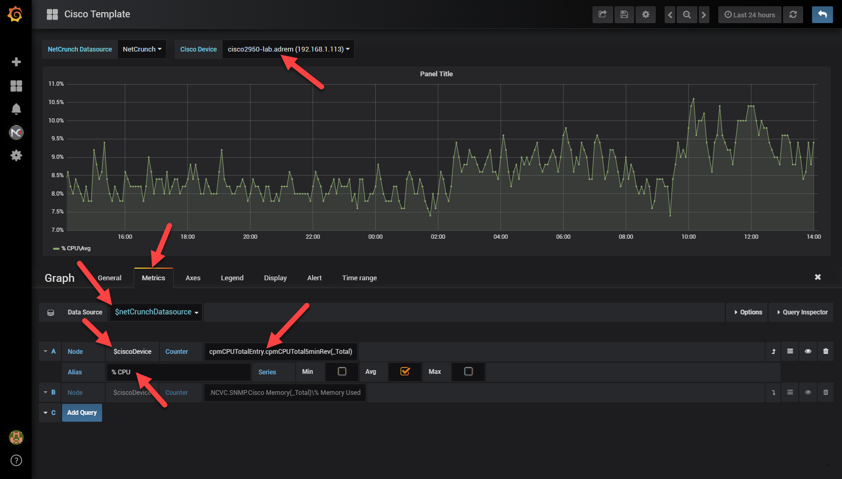This screenshot has width=842, height=479.
Task: Click the $ciscoDevice node in query A
Action: (x=133, y=352)
